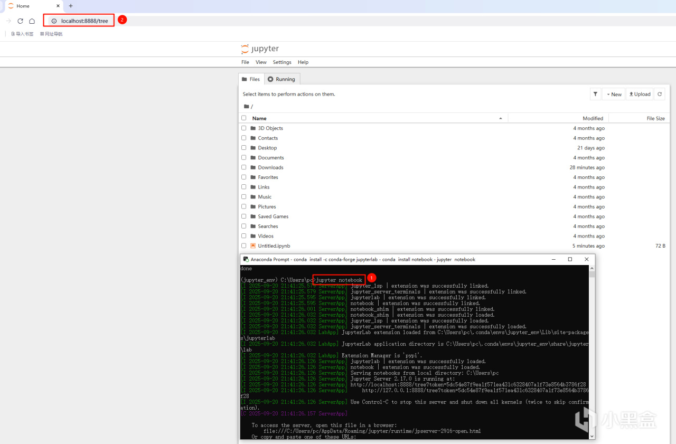Click the '72 B' file size value
Viewport: 676px width, 444px height.
(x=660, y=246)
